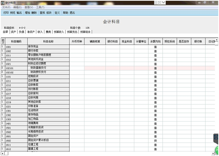The image size is (219, 156).
Task: Click account code 1401
Action: tap(8, 123)
